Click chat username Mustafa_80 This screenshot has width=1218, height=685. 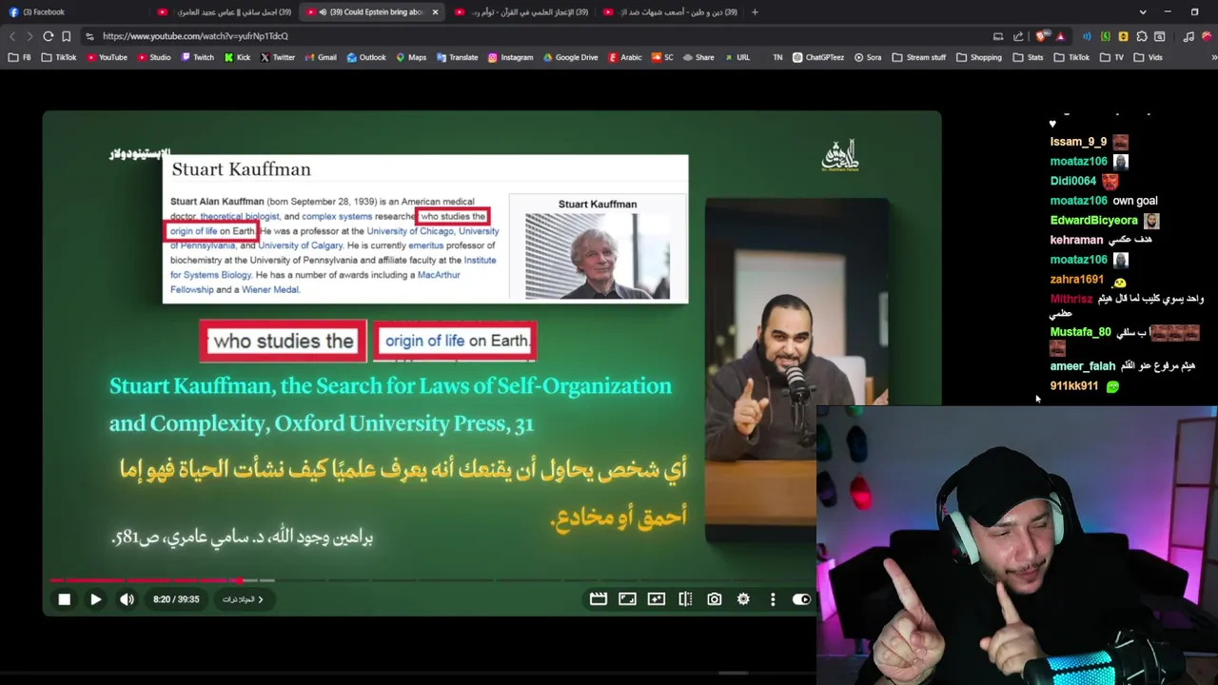pyautogui.click(x=1080, y=332)
